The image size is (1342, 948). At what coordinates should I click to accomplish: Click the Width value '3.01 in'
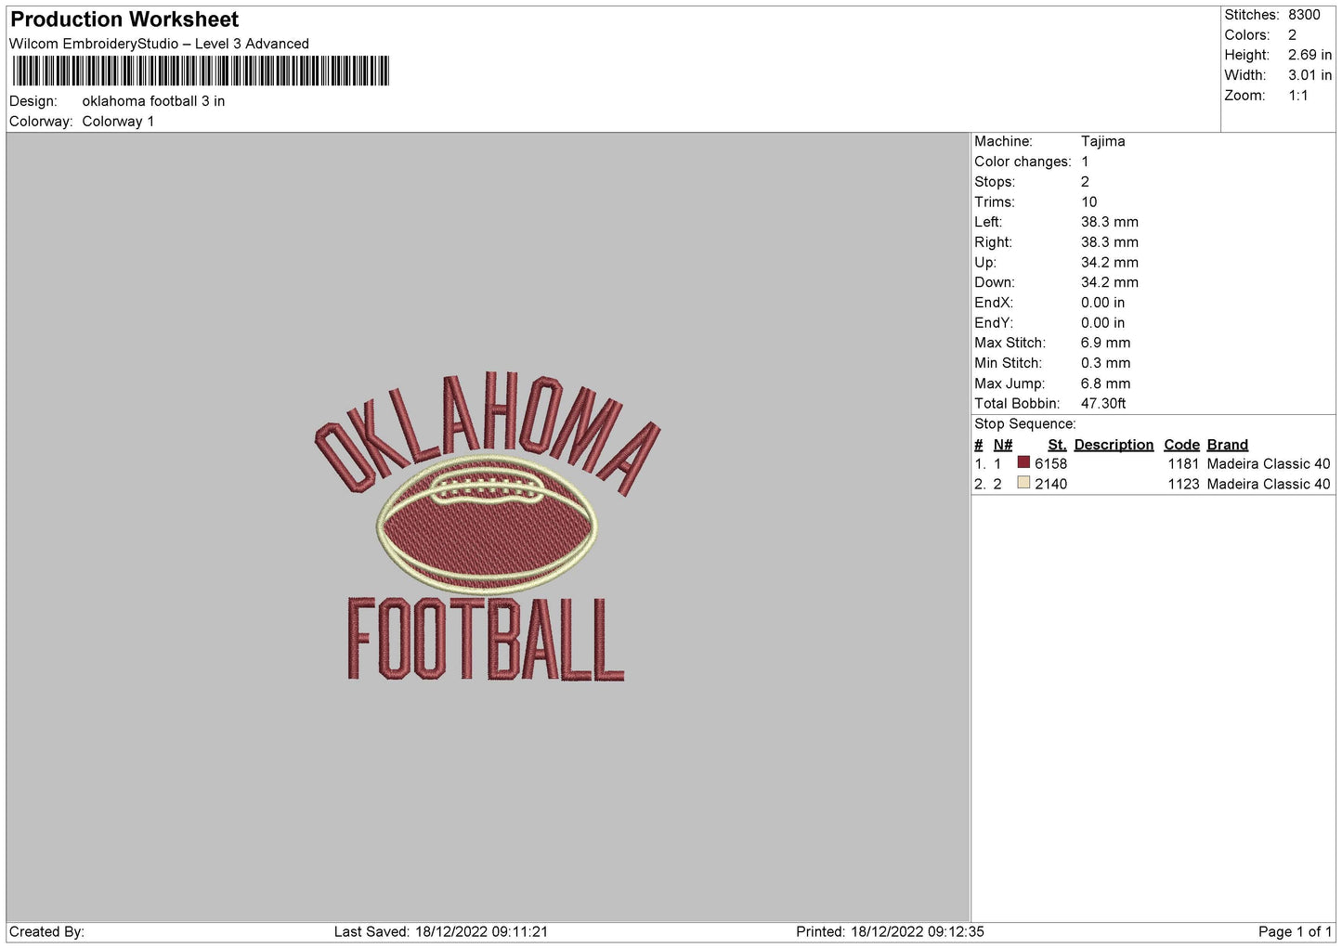[x=1309, y=75]
